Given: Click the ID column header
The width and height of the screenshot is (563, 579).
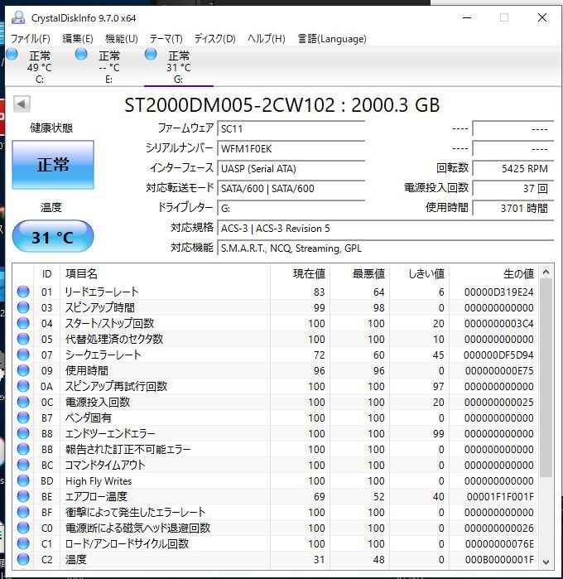Looking at the screenshot, I should (x=46, y=274).
